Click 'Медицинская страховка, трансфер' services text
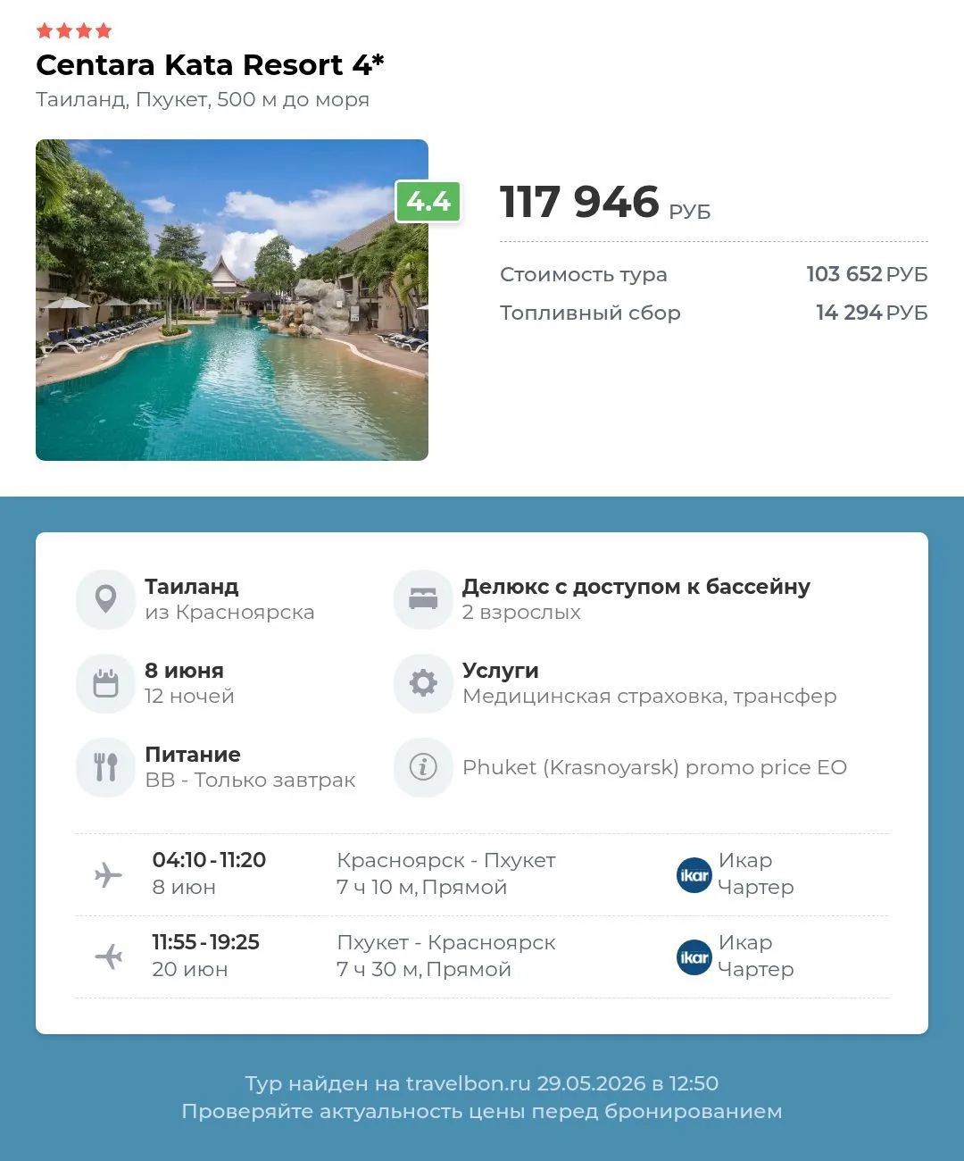 650,697
